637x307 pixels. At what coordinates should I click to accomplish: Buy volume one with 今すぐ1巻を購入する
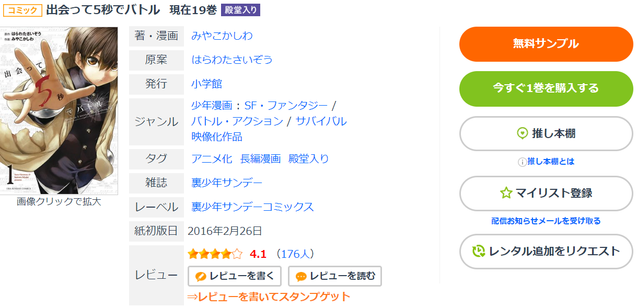pos(546,88)
